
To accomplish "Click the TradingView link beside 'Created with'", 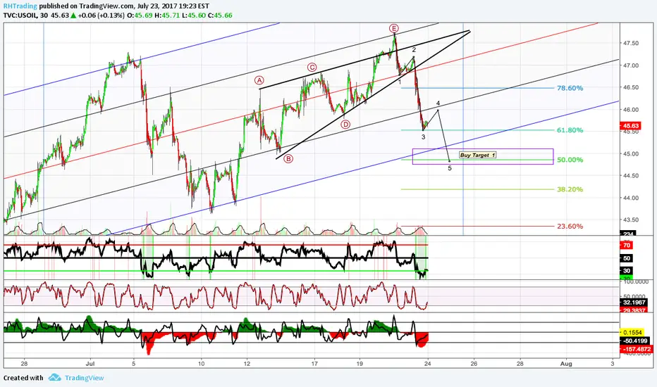I will (x=84, y=378).
